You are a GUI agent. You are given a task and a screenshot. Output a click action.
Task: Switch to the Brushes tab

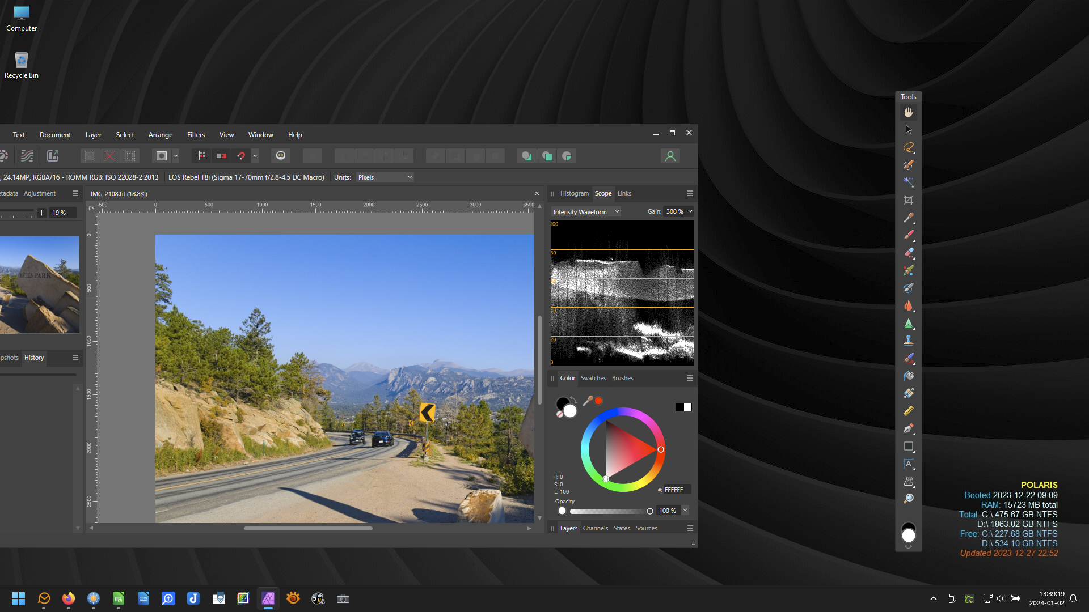click(x=622, y=378)
